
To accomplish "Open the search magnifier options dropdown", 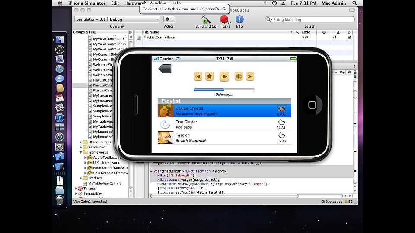I will [269, 19].
